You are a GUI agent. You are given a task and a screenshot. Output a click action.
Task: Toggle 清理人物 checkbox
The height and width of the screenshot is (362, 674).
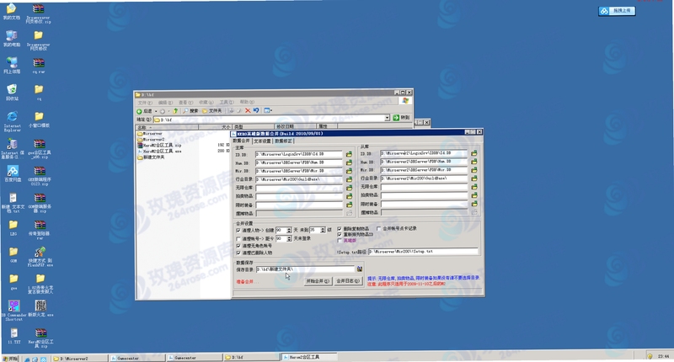pyautogui.click(x=238, y=230)
